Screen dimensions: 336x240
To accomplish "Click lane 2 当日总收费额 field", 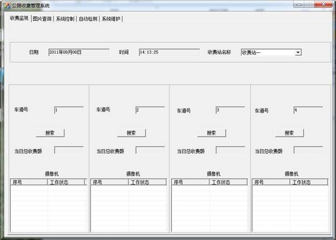I will coord(150,150).
